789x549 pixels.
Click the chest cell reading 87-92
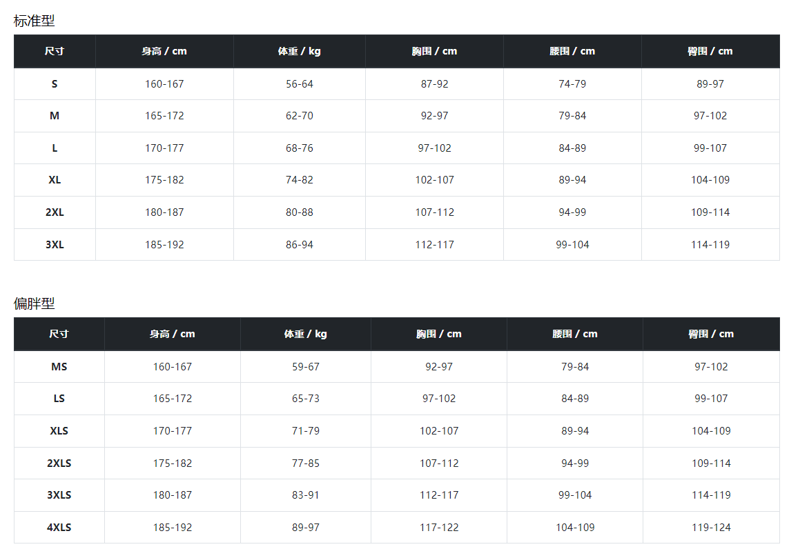pos(434,84)
